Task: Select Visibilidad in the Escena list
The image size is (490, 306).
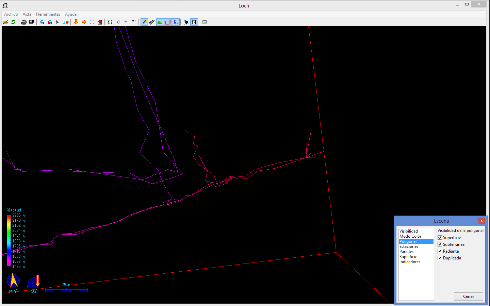Action: point(416,231)
